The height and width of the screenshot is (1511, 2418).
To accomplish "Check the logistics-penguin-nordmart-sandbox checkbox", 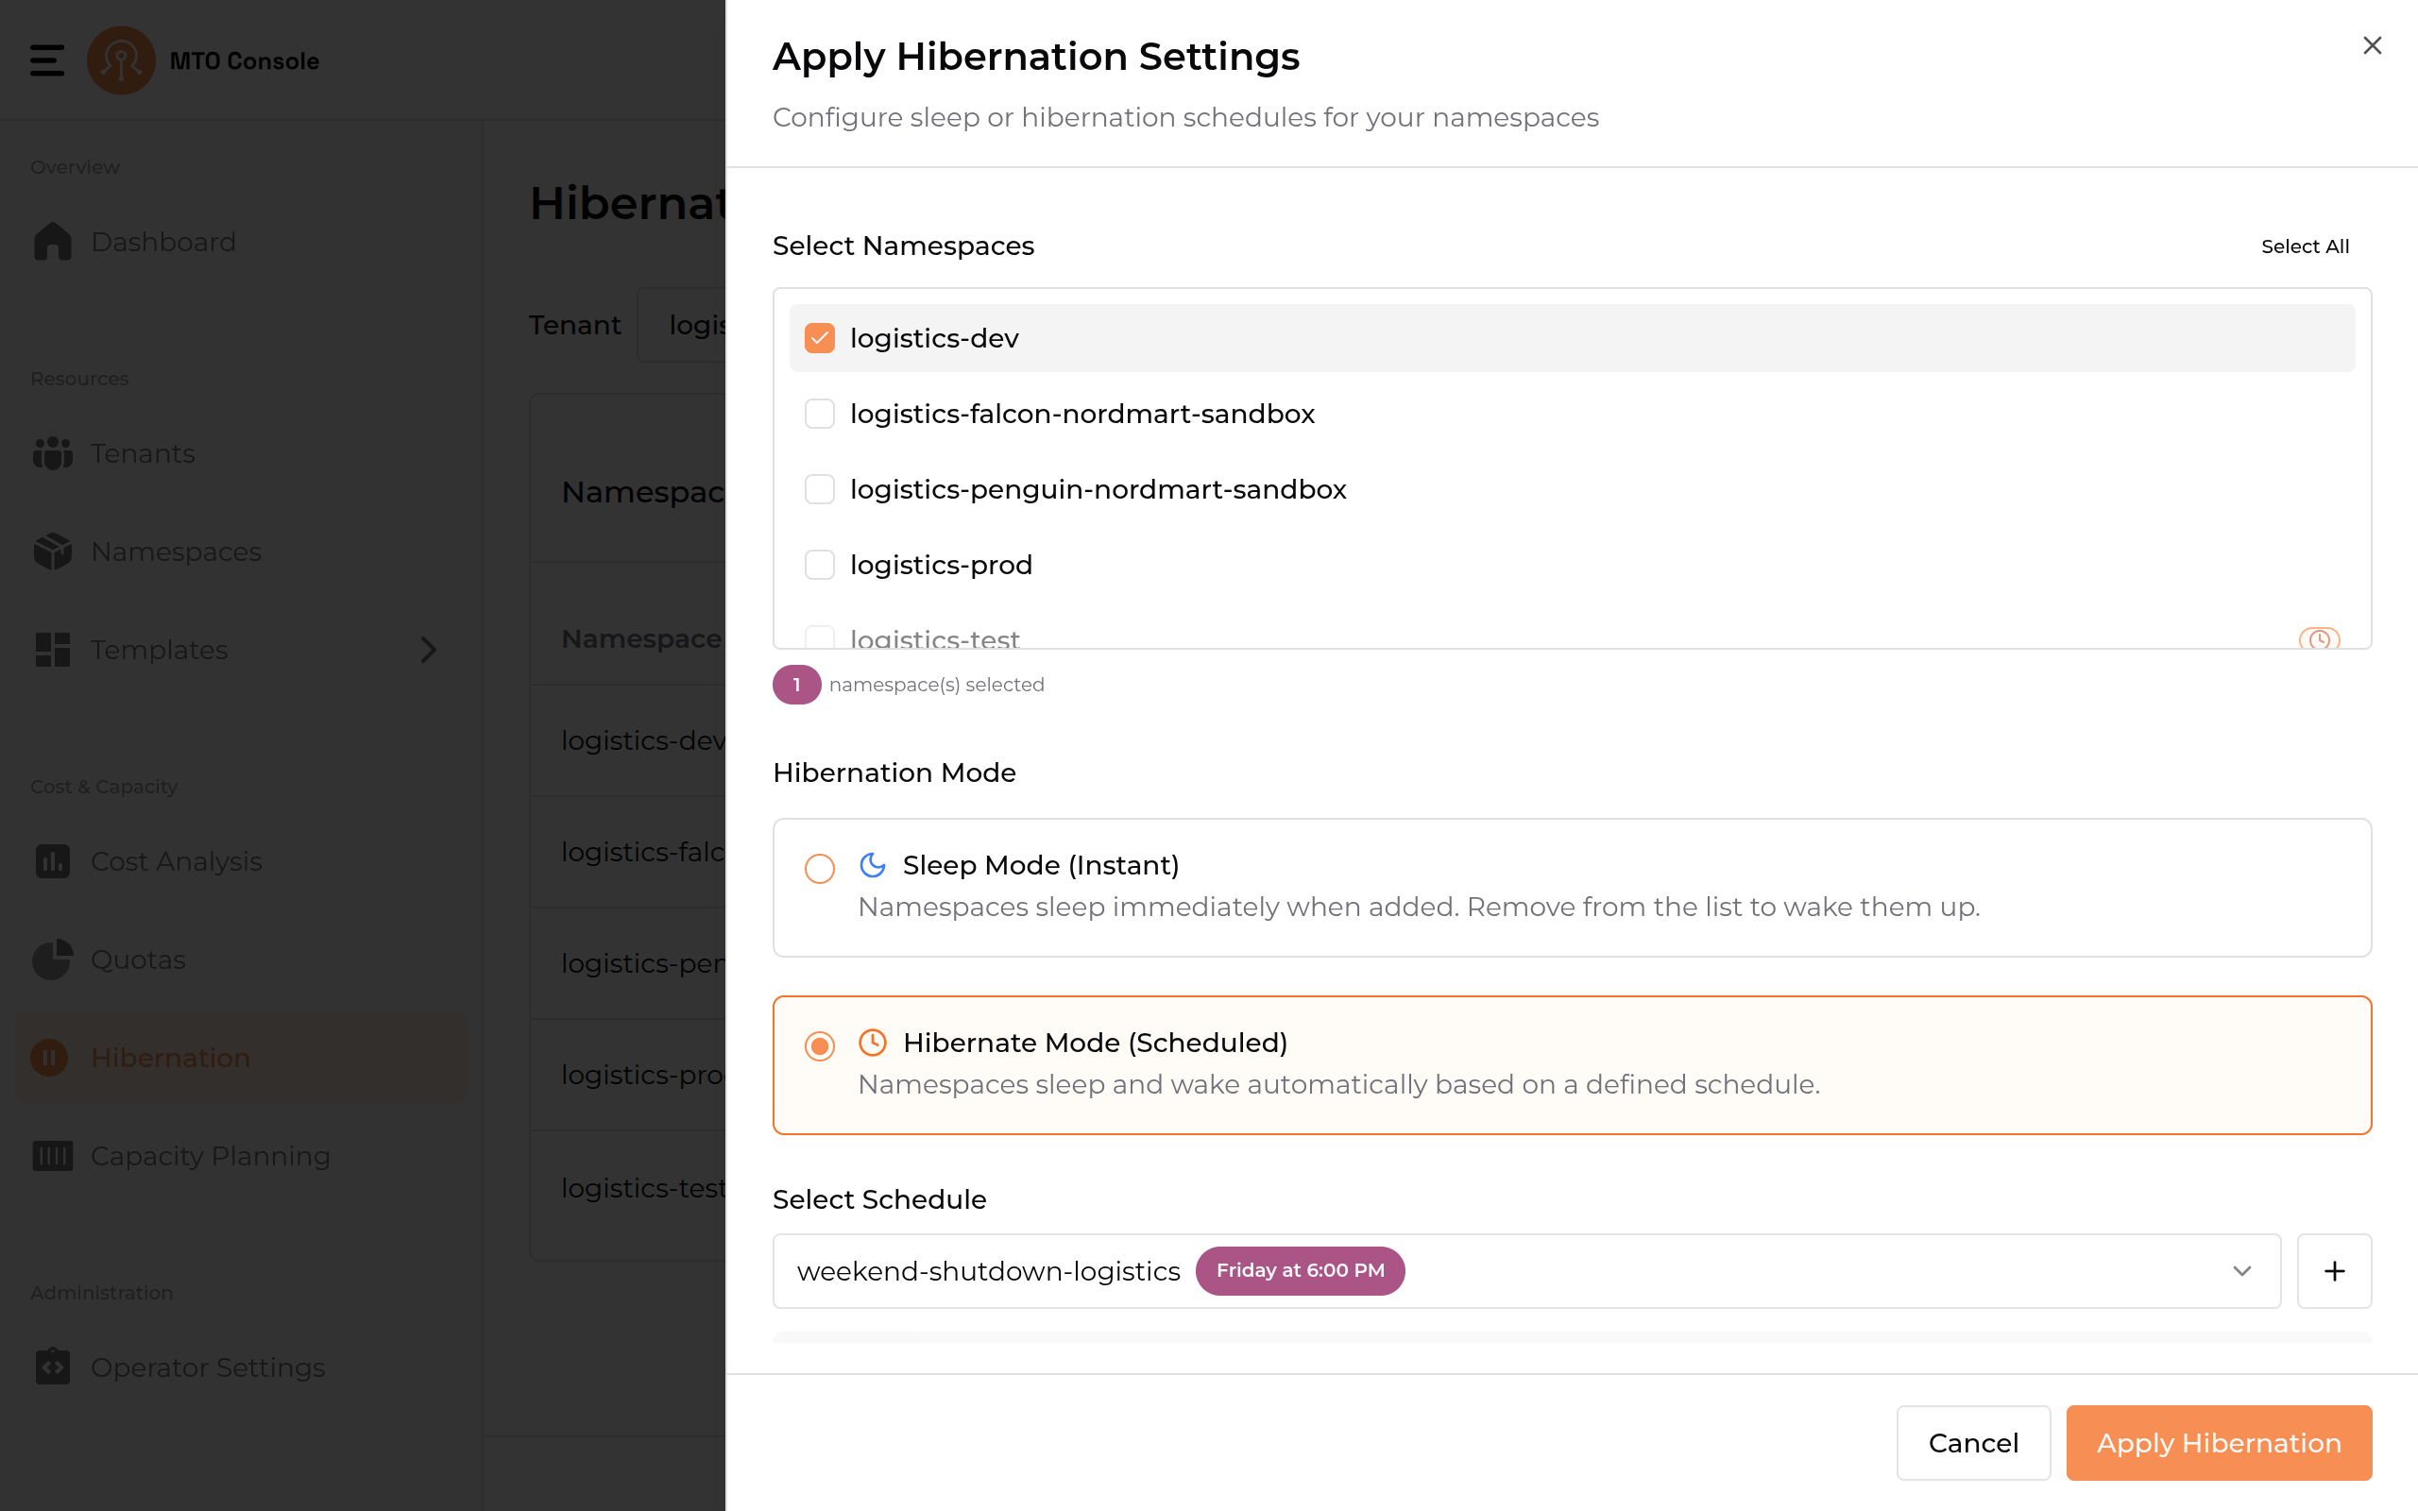I will pyautogui.click(x=819, y=490).
